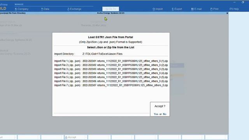Close the Json file import screen
This screenshot has height=140, width=249.
[227, 13]
